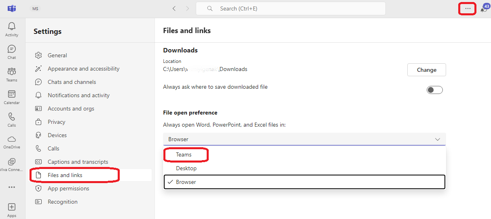491x219 pixels.
Task: Open the Activity bell in the app bar
Action: pyautogui.click(x=12, y=29)
